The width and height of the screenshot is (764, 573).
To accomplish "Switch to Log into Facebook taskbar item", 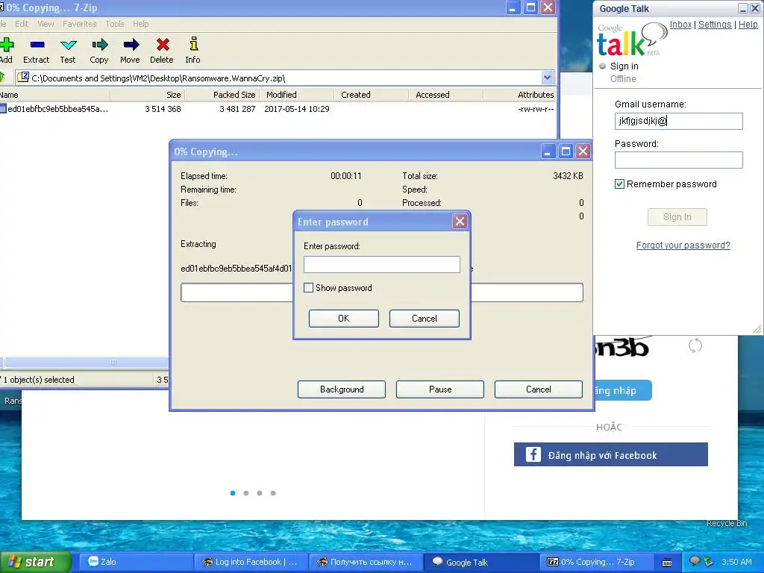I will tap(251, 562).
